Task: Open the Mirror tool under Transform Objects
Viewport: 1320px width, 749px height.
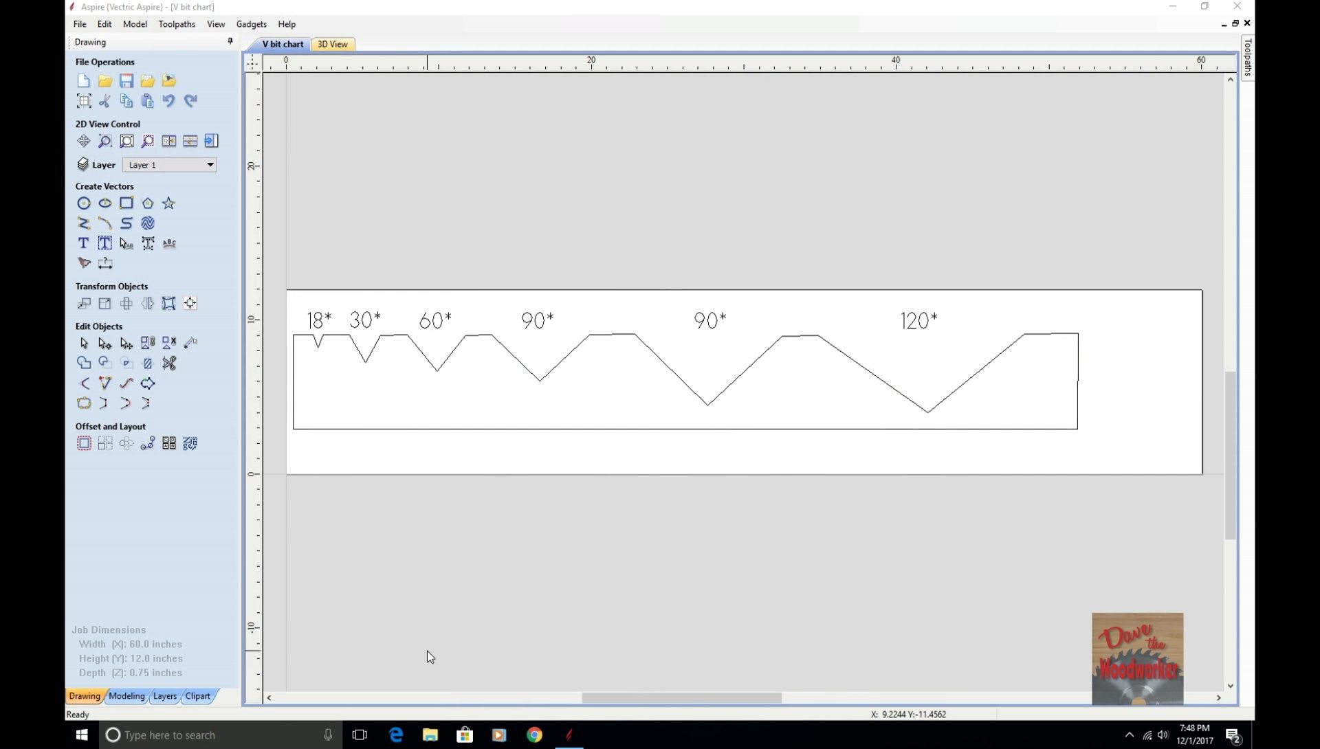Action: (x=147, y=303)
